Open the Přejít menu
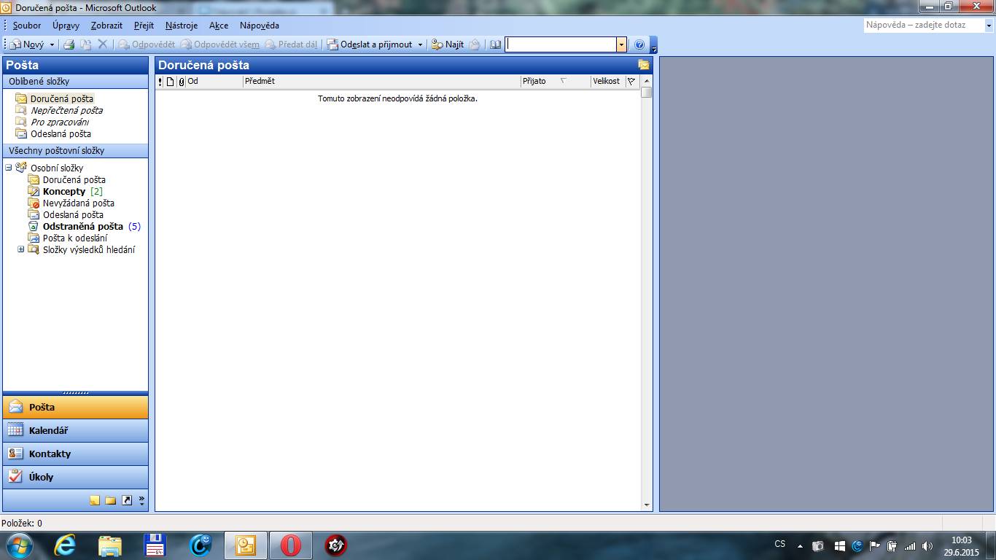996x560 pixels. click(144, 26)
